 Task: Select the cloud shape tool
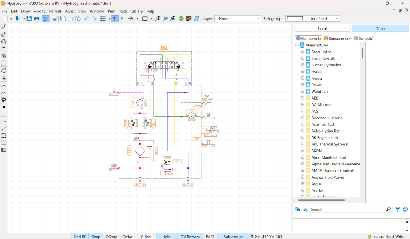4,70
